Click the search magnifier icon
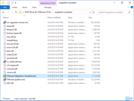Viewport: 134px width, 101px height. click(129, 12)
